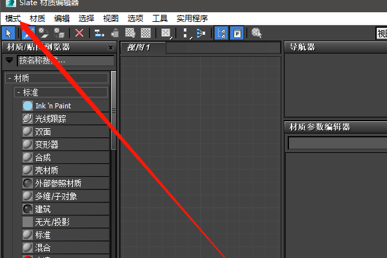Screen dimensions: 387x258
Task: Click the material name field in parameter editor
Action: pos(337,143)
